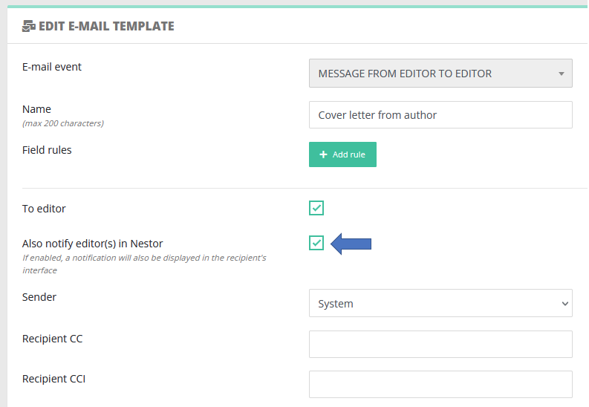Viewport: 589px width, 407px height.
Task: Uncheck the To editor checkbox
Action: [x=316, y=209]
